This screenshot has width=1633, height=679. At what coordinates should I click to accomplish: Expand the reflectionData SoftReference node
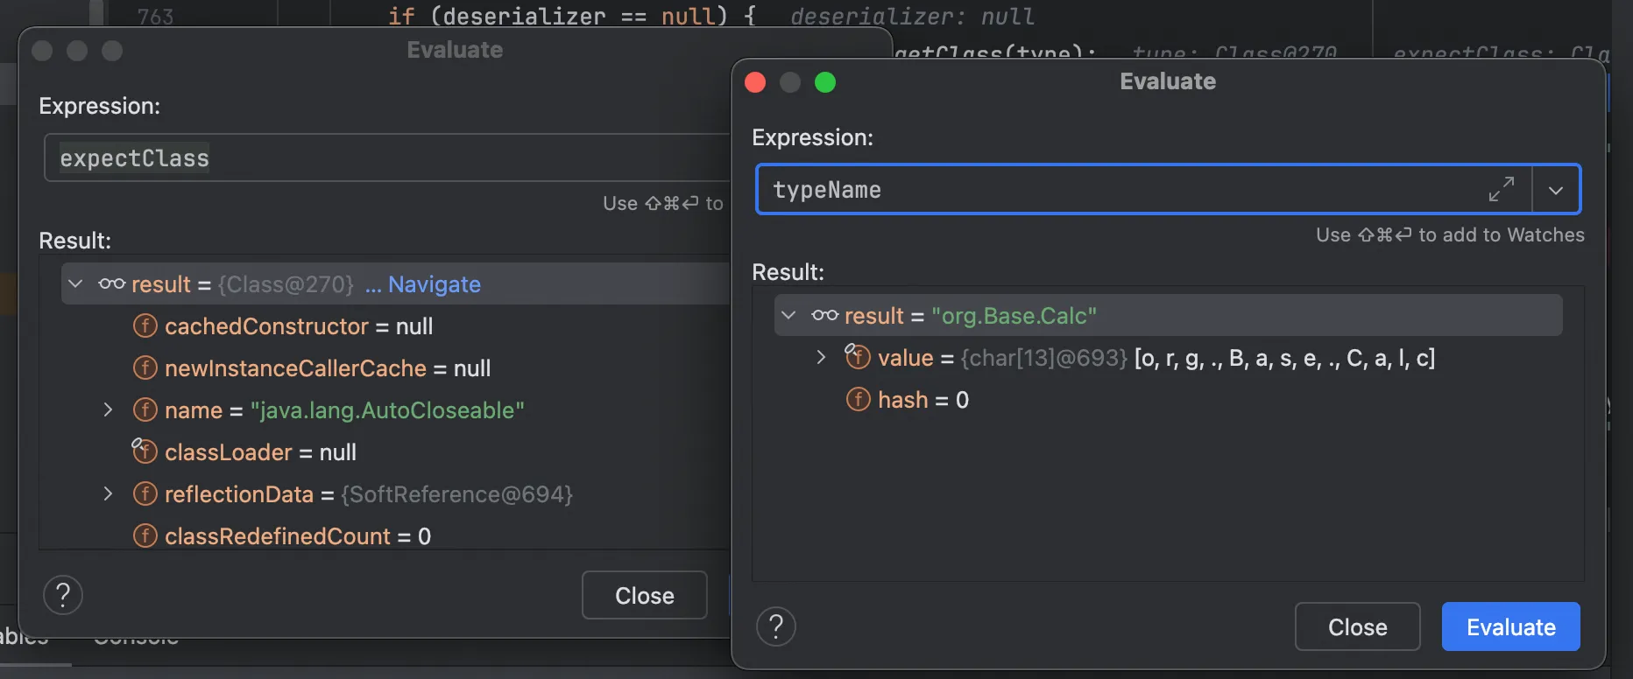tap(108, 493)
